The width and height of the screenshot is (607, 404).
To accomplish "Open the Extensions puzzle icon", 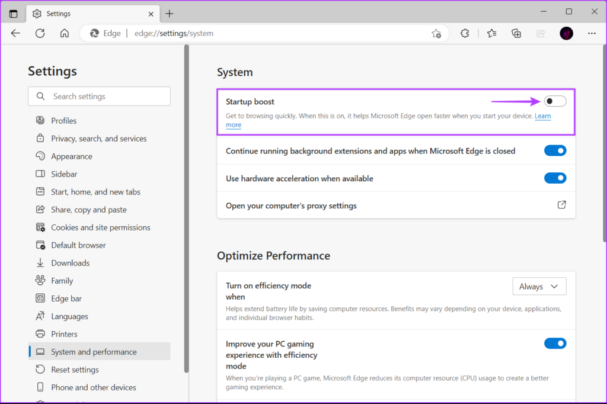I will [465, 34].
